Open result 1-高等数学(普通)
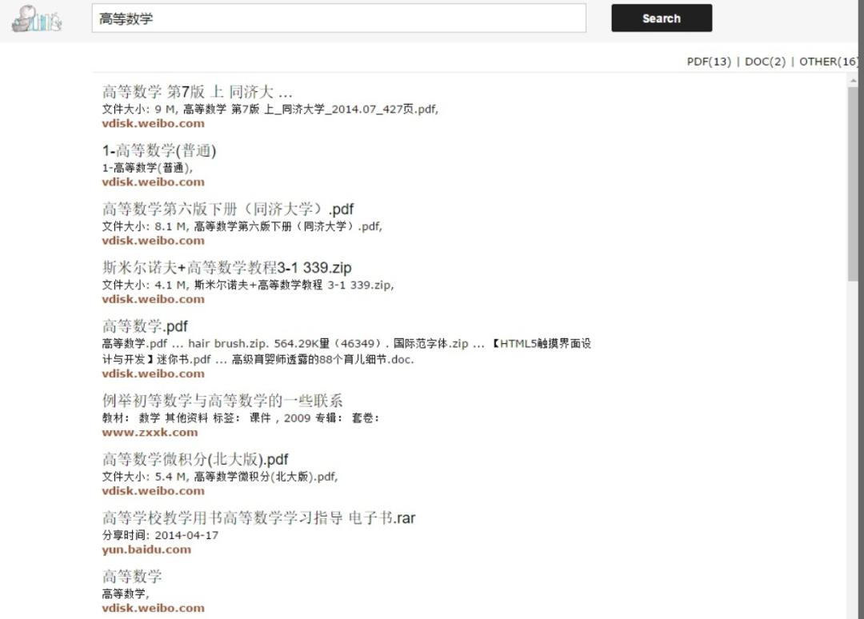Screen dimensions: 864x619 [x=159, y=150]
